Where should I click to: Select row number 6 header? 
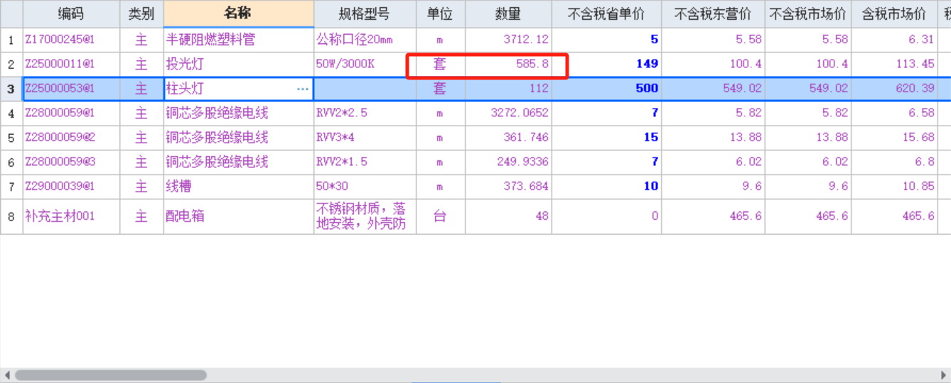coord(11,162)
